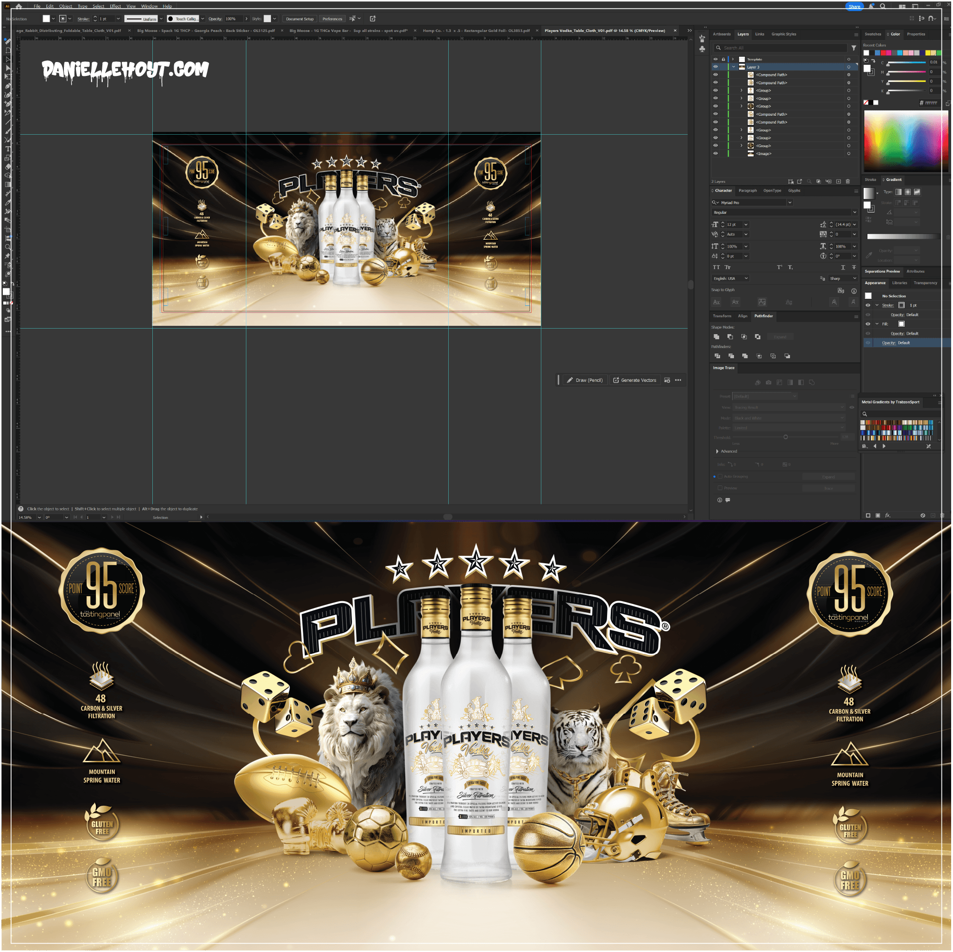Screen dimensions: 953x952
Task: Click the Layers panel delete trash icon
Action: (x=847, y=181)
